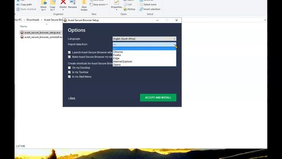282x159 pixels.
Task: Click Paste shortcut in Explorer ribbon
Action: [26, 9]
